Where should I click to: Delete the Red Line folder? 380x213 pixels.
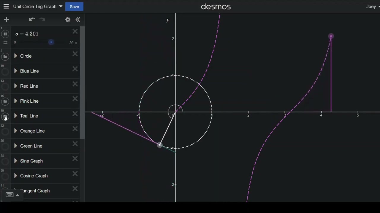click(x=75, y=84)
